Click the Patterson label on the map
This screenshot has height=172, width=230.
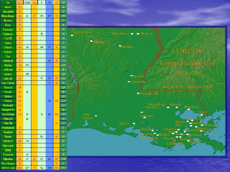[x=147, y=129]
